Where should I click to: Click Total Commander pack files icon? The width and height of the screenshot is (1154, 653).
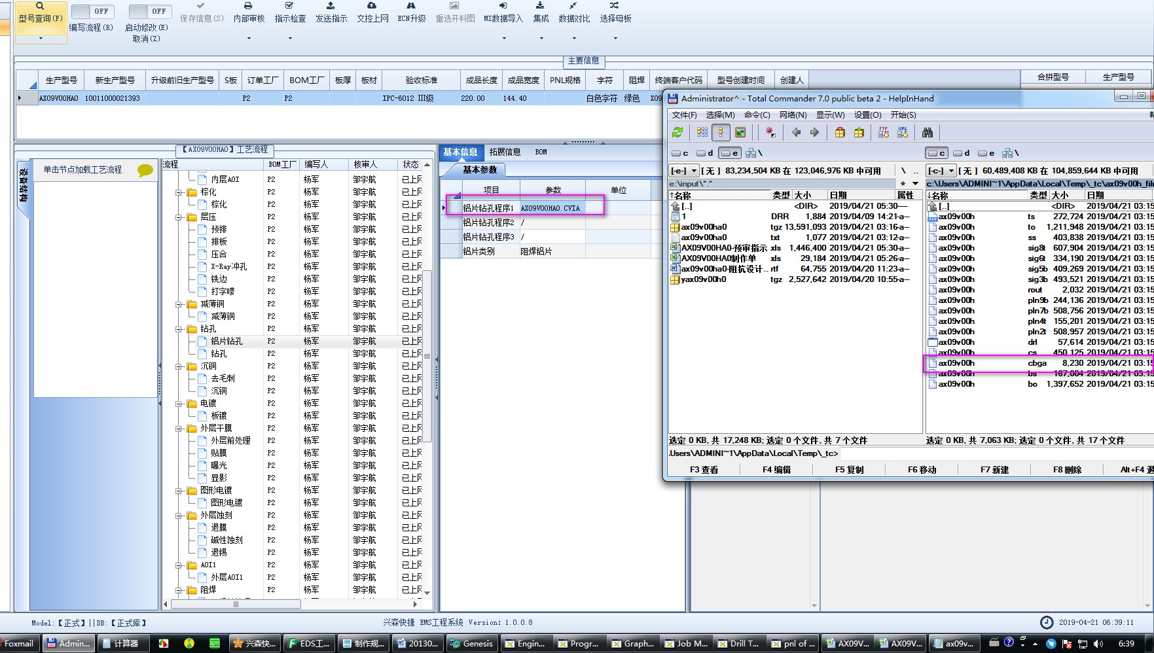840,132
